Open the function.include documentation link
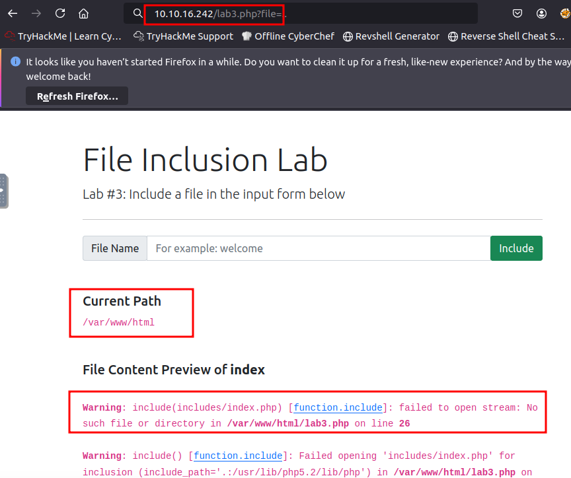Image resolution: width=571 pixels, height=478 pixels. point(338,407)
